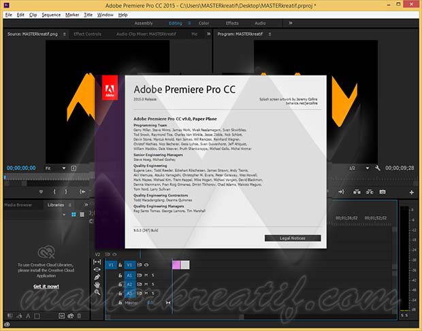
Task: Toggle lock on A1 track
Action: (120, 275)
